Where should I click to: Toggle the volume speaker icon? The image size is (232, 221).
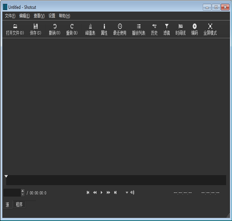pos(132,192)
